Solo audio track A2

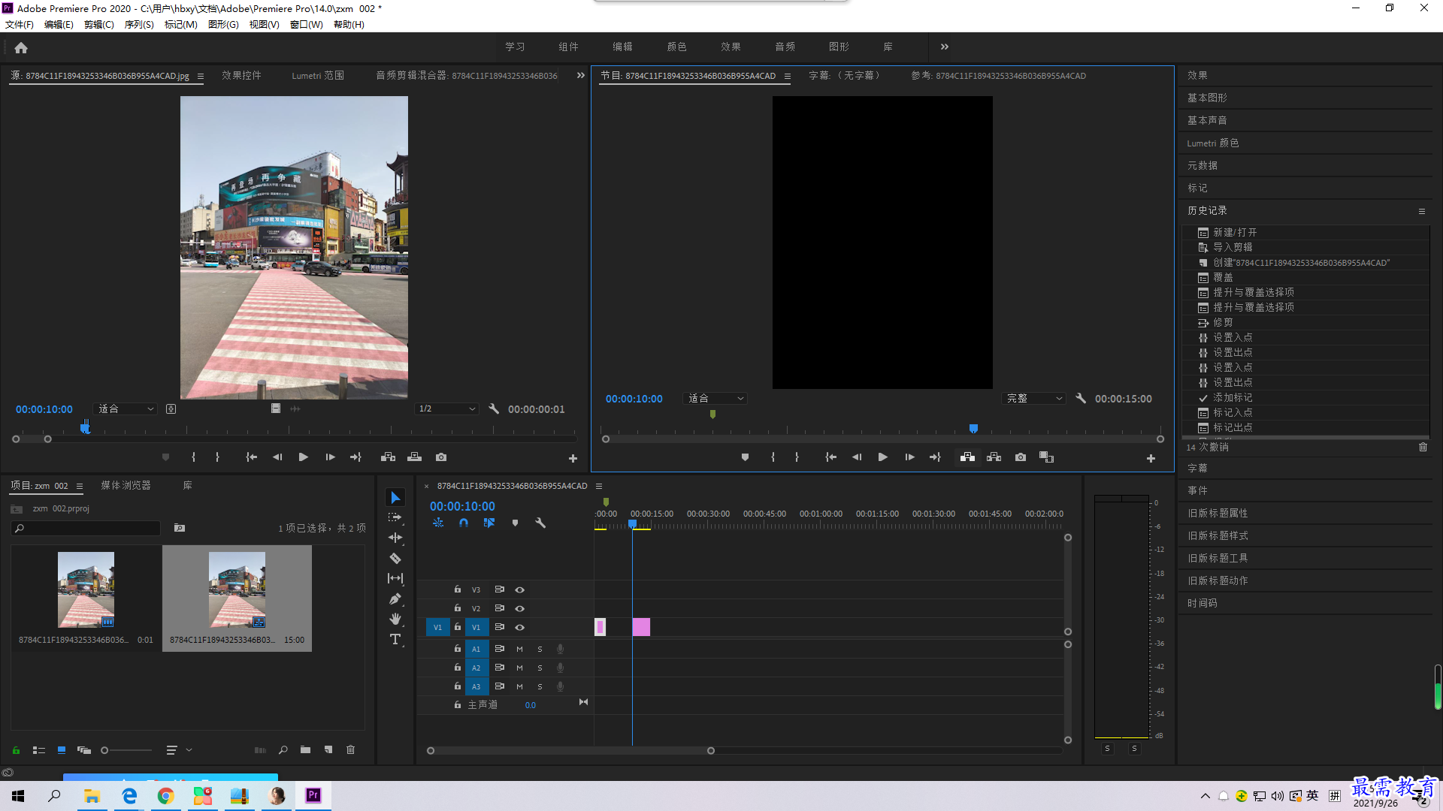pos(540,668)
